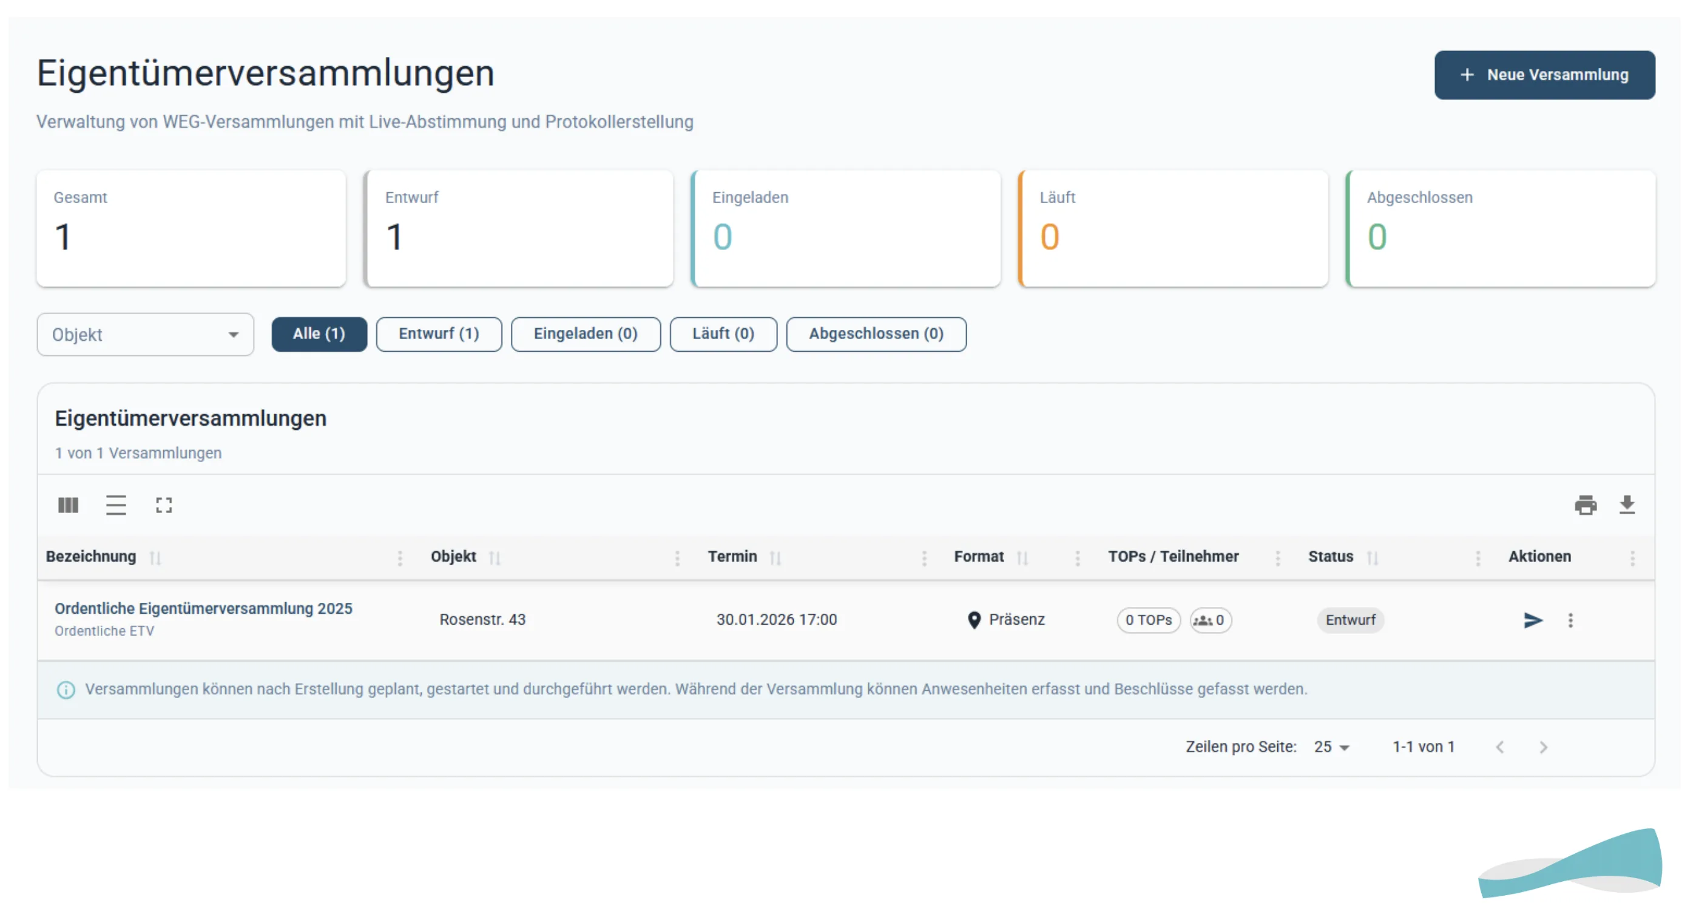Click the location pin icon beside Präsenz
1699x923 pixels.
pos(974,620)
